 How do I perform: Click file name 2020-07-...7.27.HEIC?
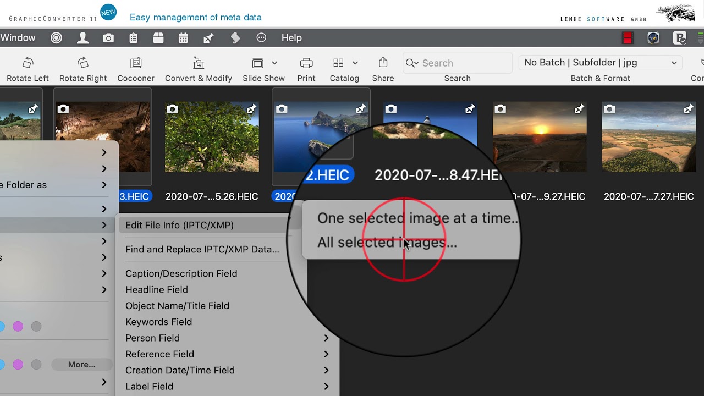pos(649,196)
